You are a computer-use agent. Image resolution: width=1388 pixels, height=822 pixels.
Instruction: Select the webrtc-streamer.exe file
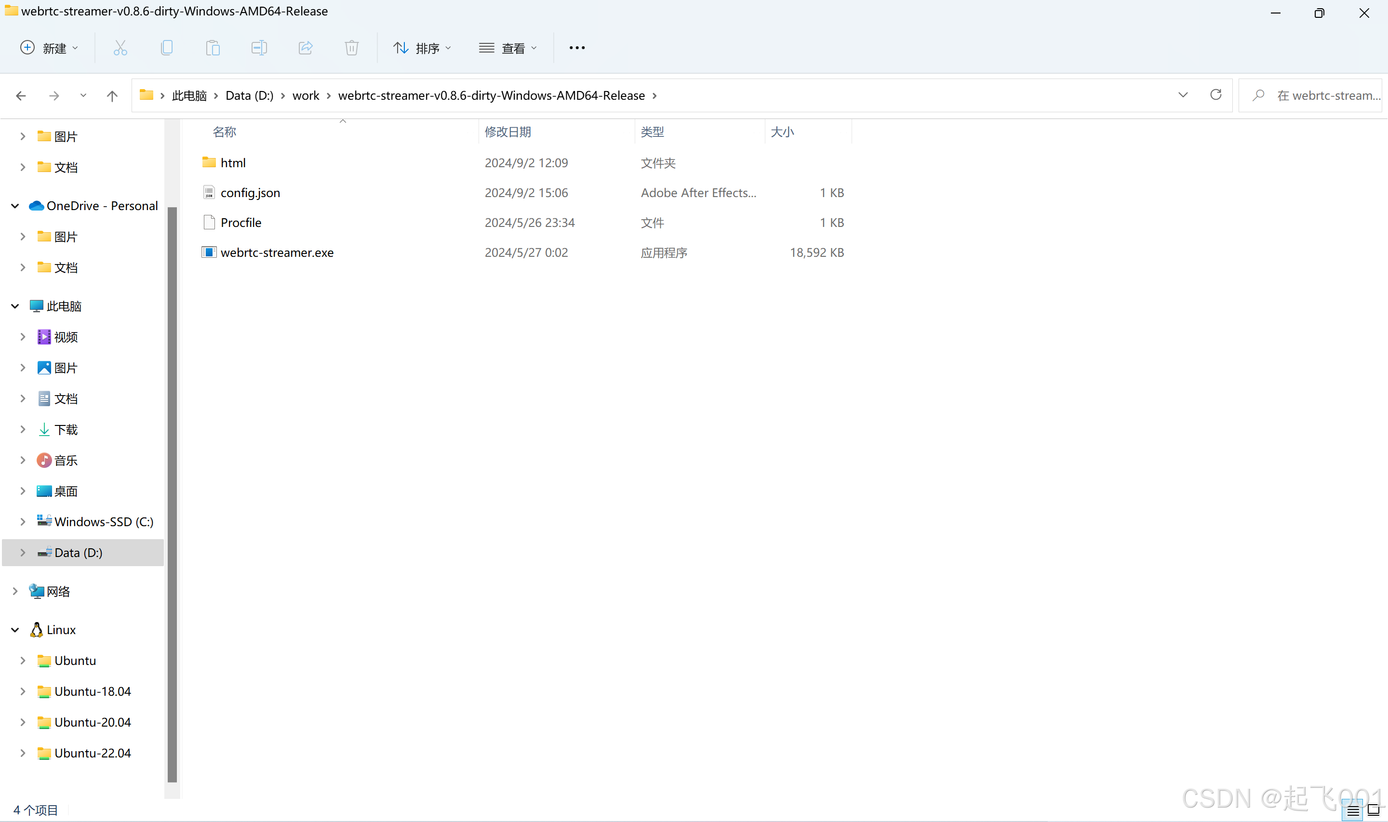click(277, 252)
